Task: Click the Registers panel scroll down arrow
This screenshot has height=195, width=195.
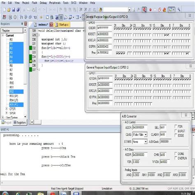Action: (25, 117)
